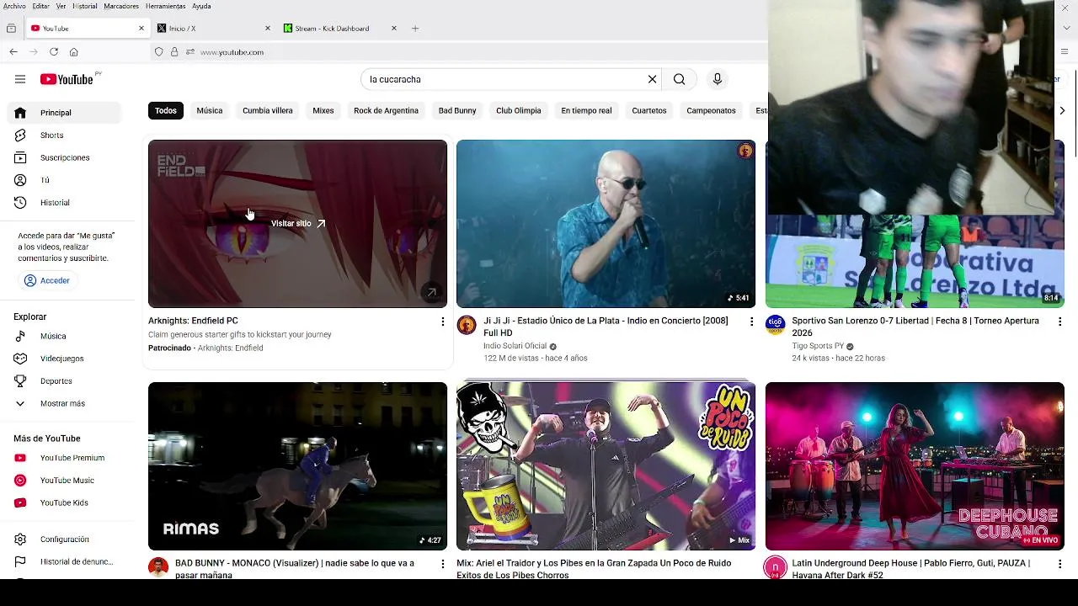This screenshot has width=1078, height=606.
Task: Click the magnifier search button
Action: click(679, 79)
